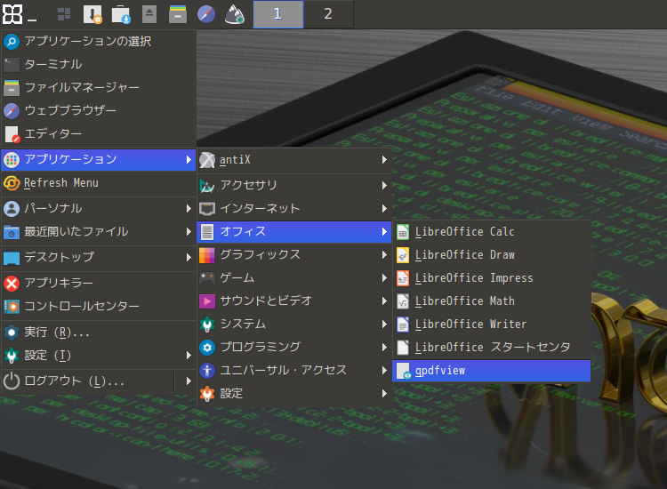Launch アプリキラー from the menu
The height and width of the screenshot is (489, 667).
pos(98,284)
